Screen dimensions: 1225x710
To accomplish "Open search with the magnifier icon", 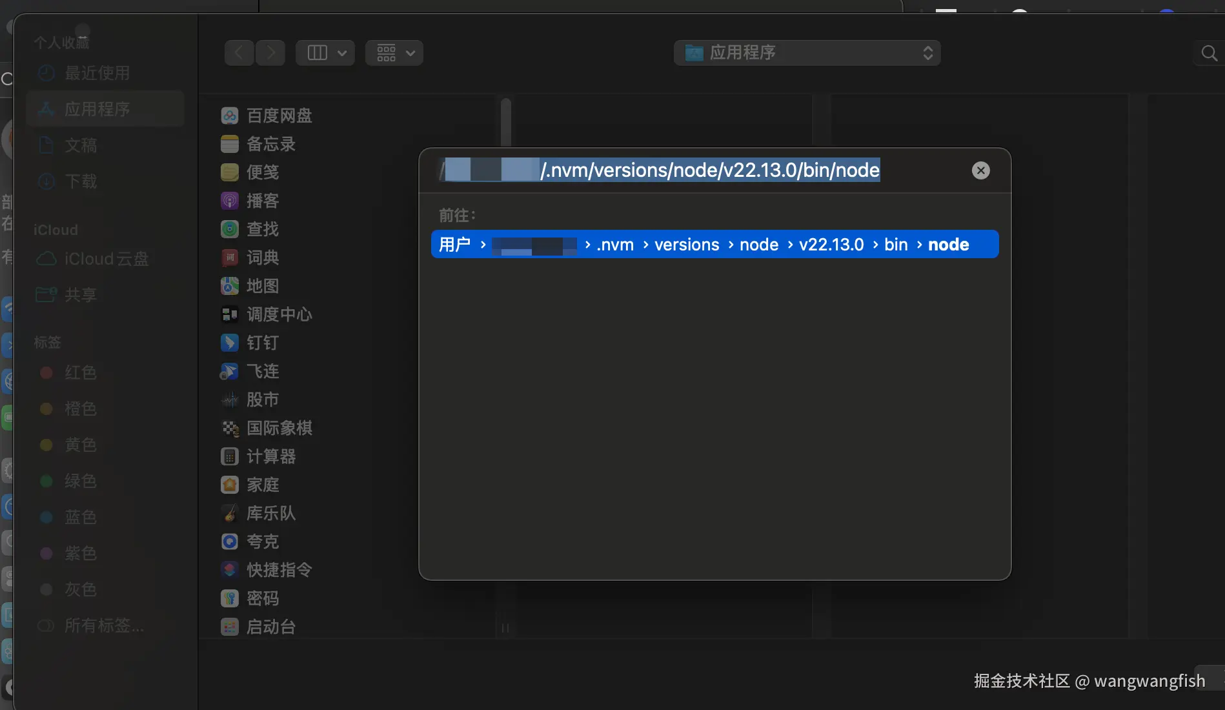I will (1209, 53).
